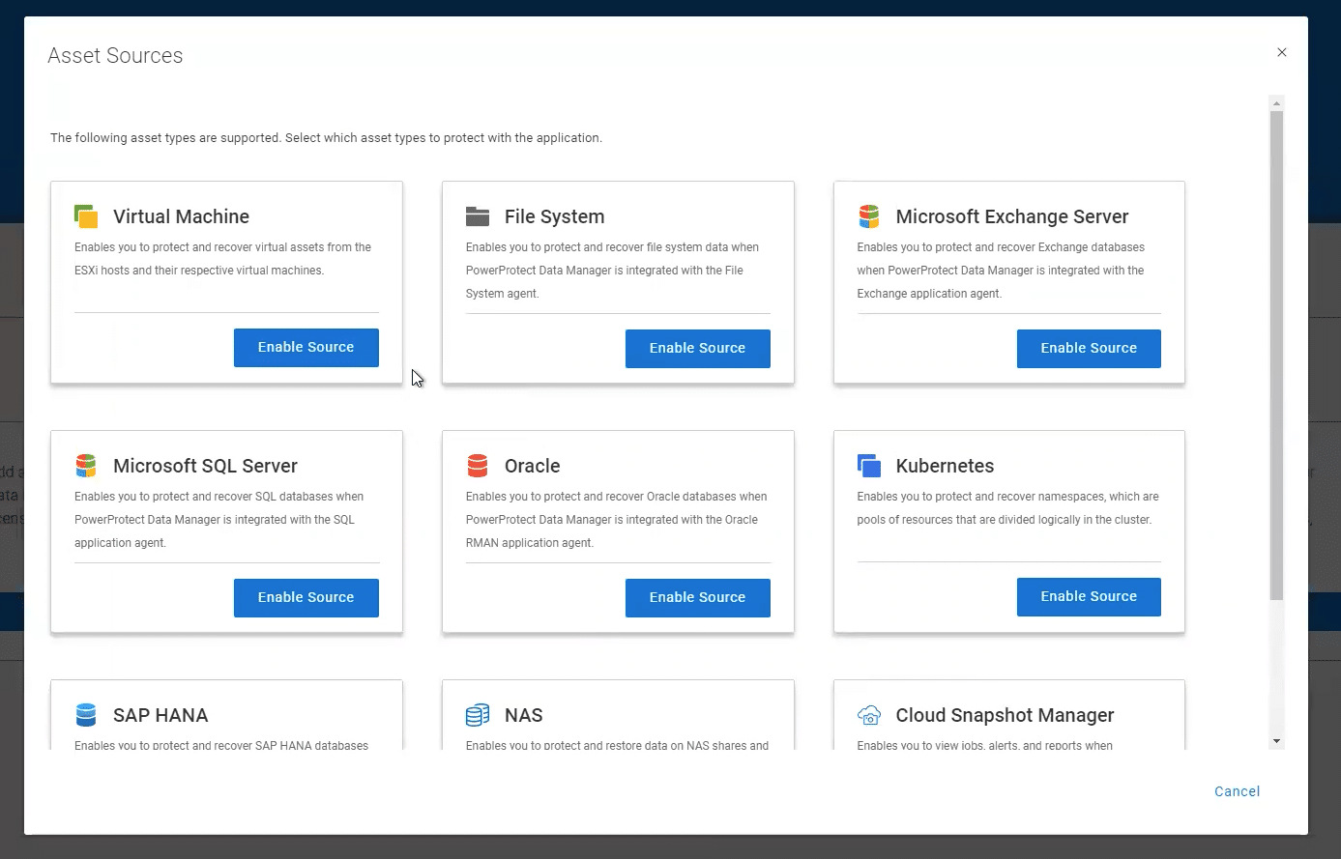Click the SAP HANA database icon
1341x859 pixels.
(86, 715)
